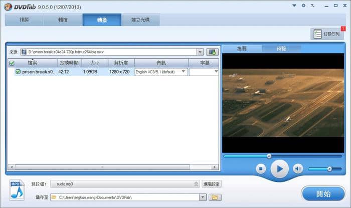Click the 開始 start button
351x208 pixels.
pyautogui.click(x=323, y=193)
